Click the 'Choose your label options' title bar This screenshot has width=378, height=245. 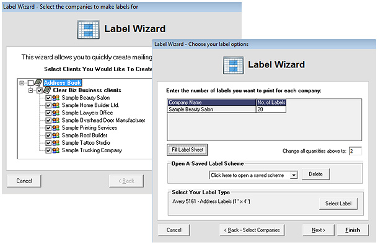pyautogui.click(x=264, y=45)
